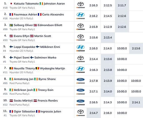Click the Toyota logo in Katsuta's row
Viewport: 143px width, 118px height.
81,4
